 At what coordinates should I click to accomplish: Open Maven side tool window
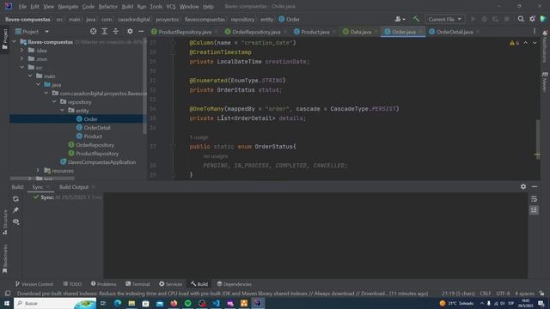pyautogui.click(x=545, y=82)
